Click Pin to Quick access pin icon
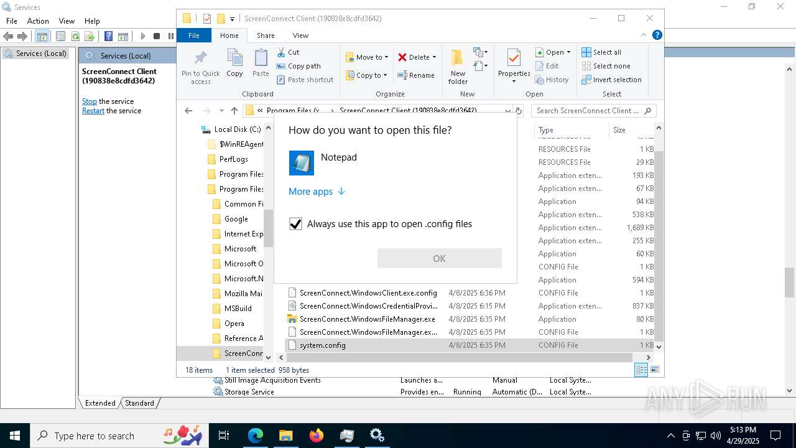This screenshot has height=448, width=796. point(200,58)
